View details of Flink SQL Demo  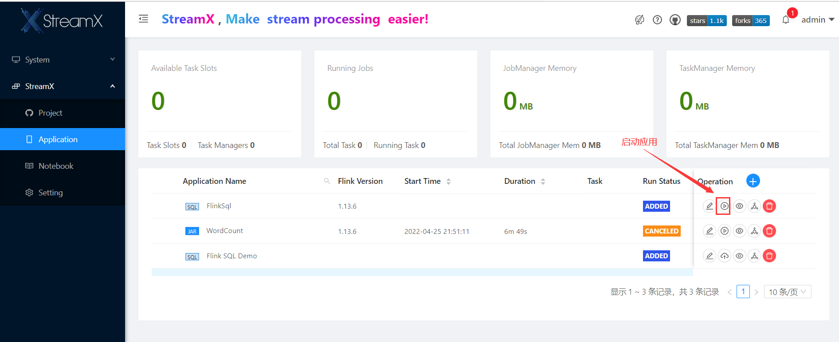(x=739, y=256)
